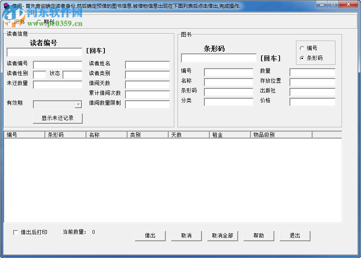Click the 取消全部 button
The width and height of the screenshot is (361, 258).
point(222,235)
